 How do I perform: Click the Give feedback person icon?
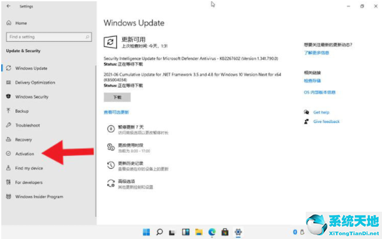(306, 121)
